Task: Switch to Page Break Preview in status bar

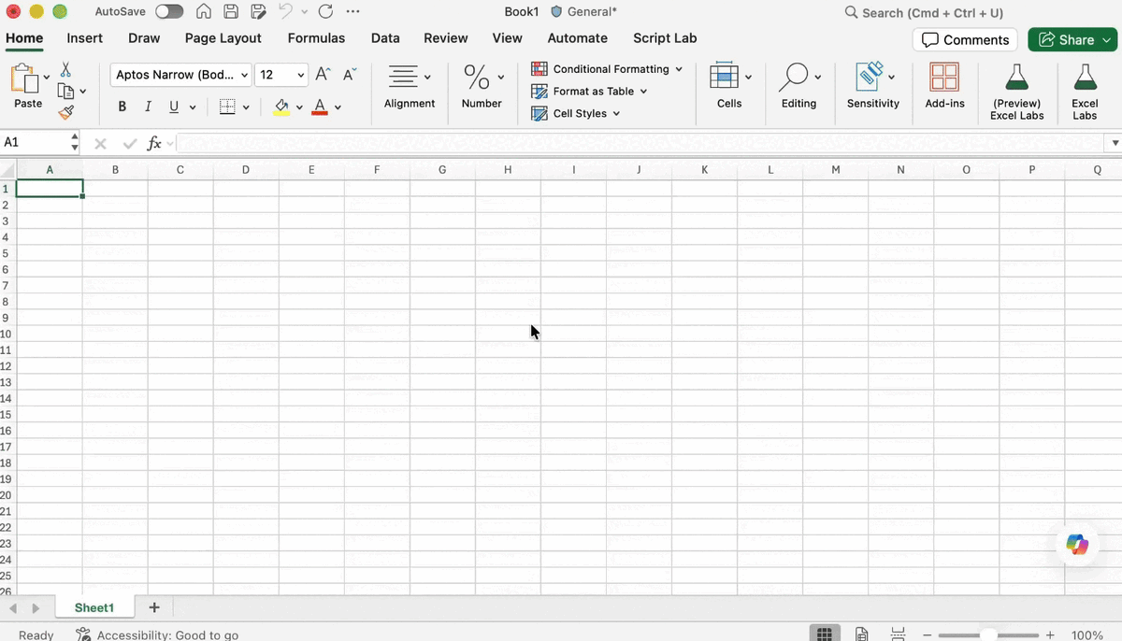Action: pyautogui.click(x=898, y=634)
